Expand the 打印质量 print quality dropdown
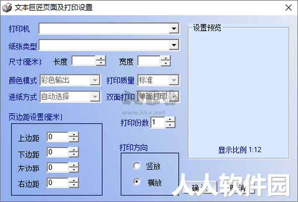The width and height of the screenshot is (298, 202). [174, 80]
